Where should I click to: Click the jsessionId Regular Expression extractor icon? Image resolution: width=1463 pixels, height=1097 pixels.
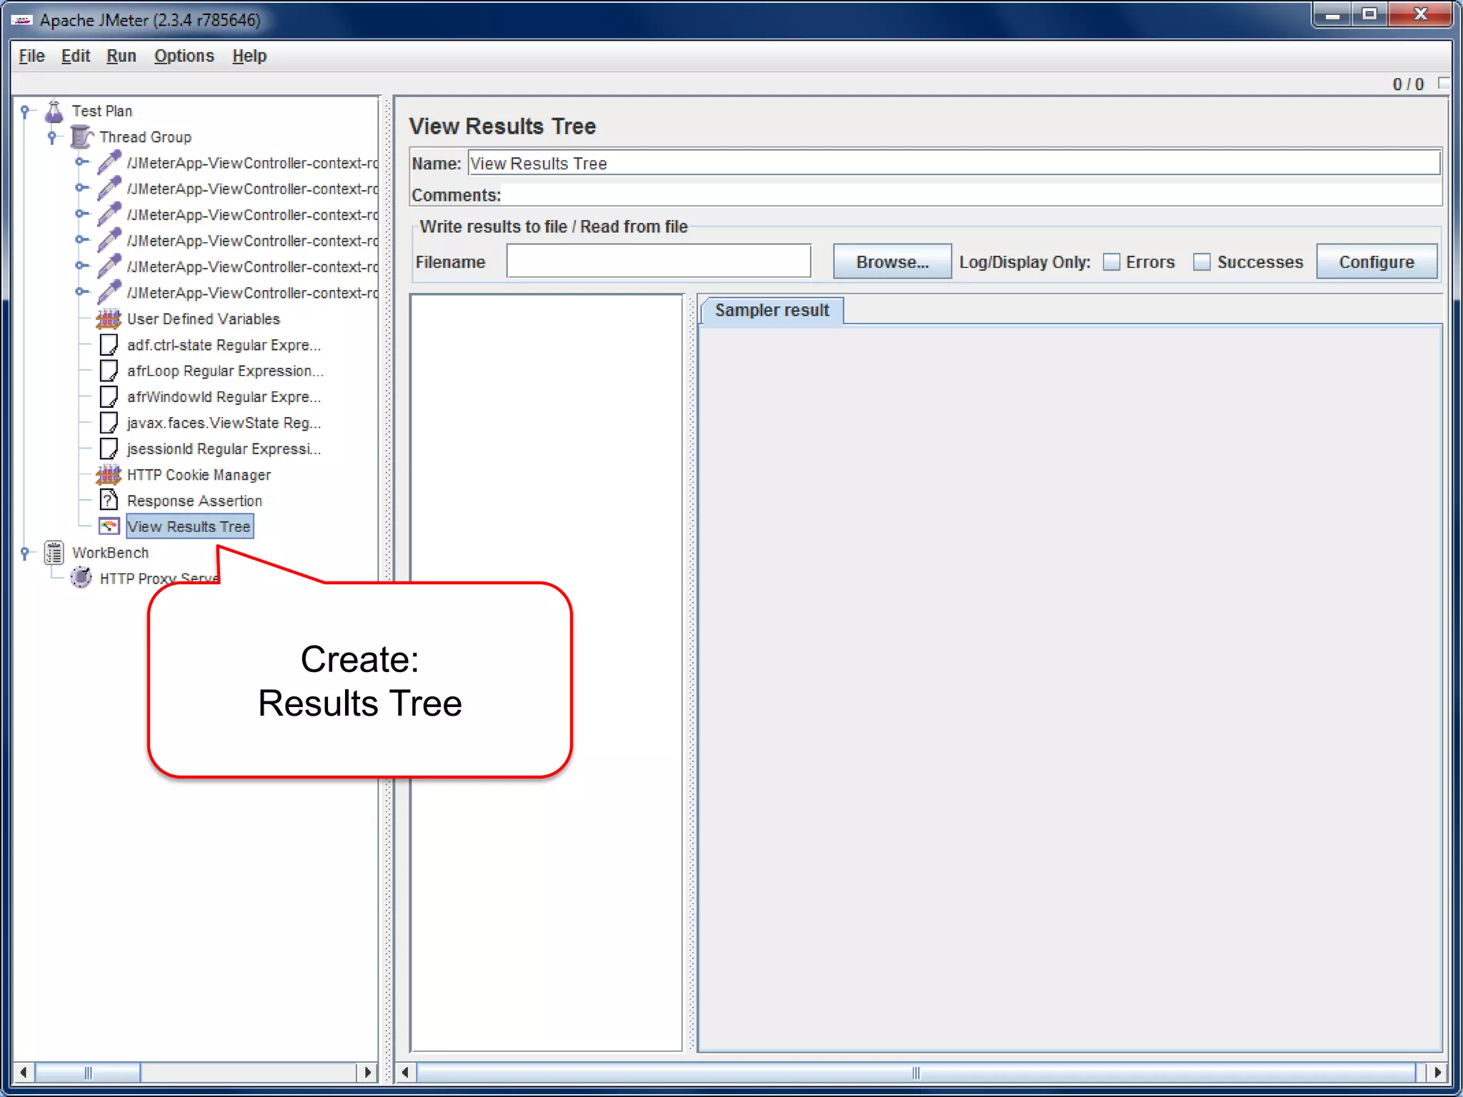pyautogui.click(x=109, y=449)
